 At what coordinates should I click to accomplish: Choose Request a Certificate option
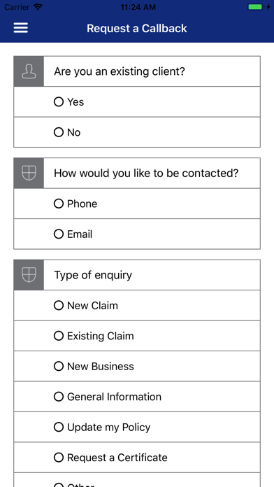click(137, 458)
